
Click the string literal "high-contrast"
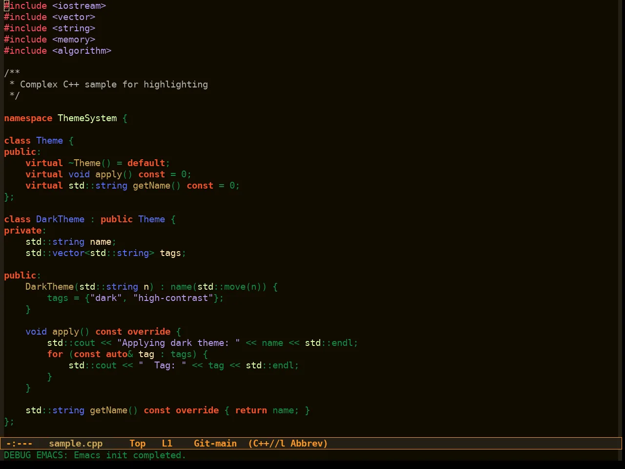173,298
